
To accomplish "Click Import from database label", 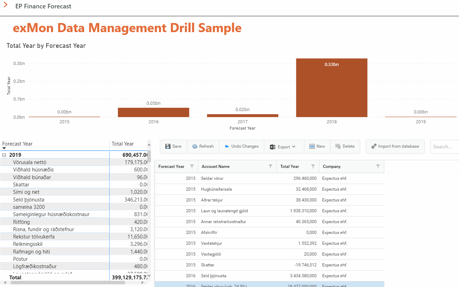I will [399, 146].
